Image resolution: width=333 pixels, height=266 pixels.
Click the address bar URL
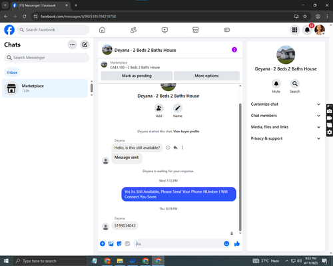click(x=78, y=17)
